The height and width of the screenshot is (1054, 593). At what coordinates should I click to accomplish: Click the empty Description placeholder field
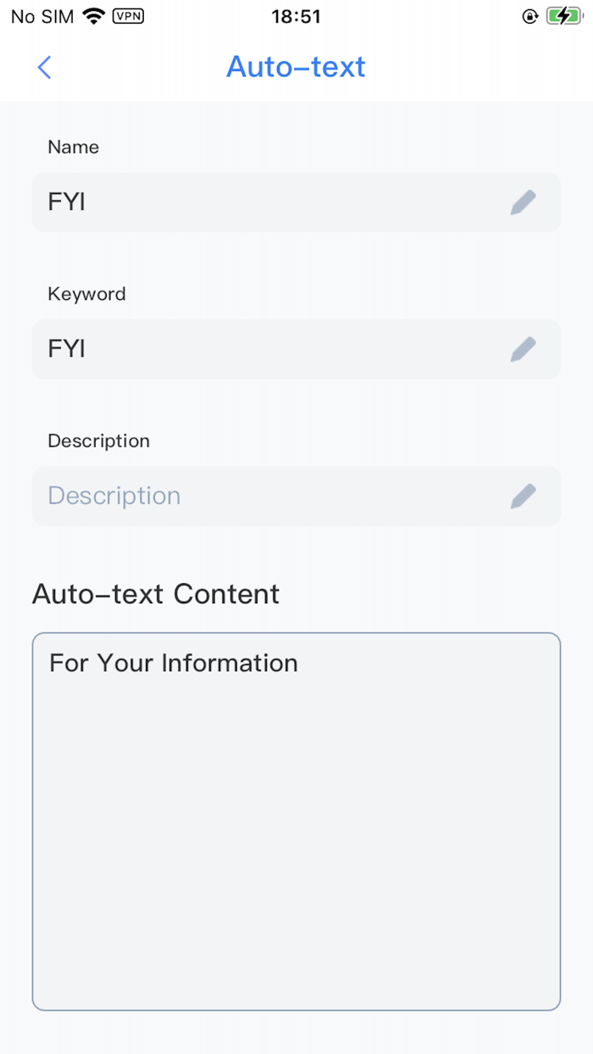pyautogui.click(x=254, y=496)
